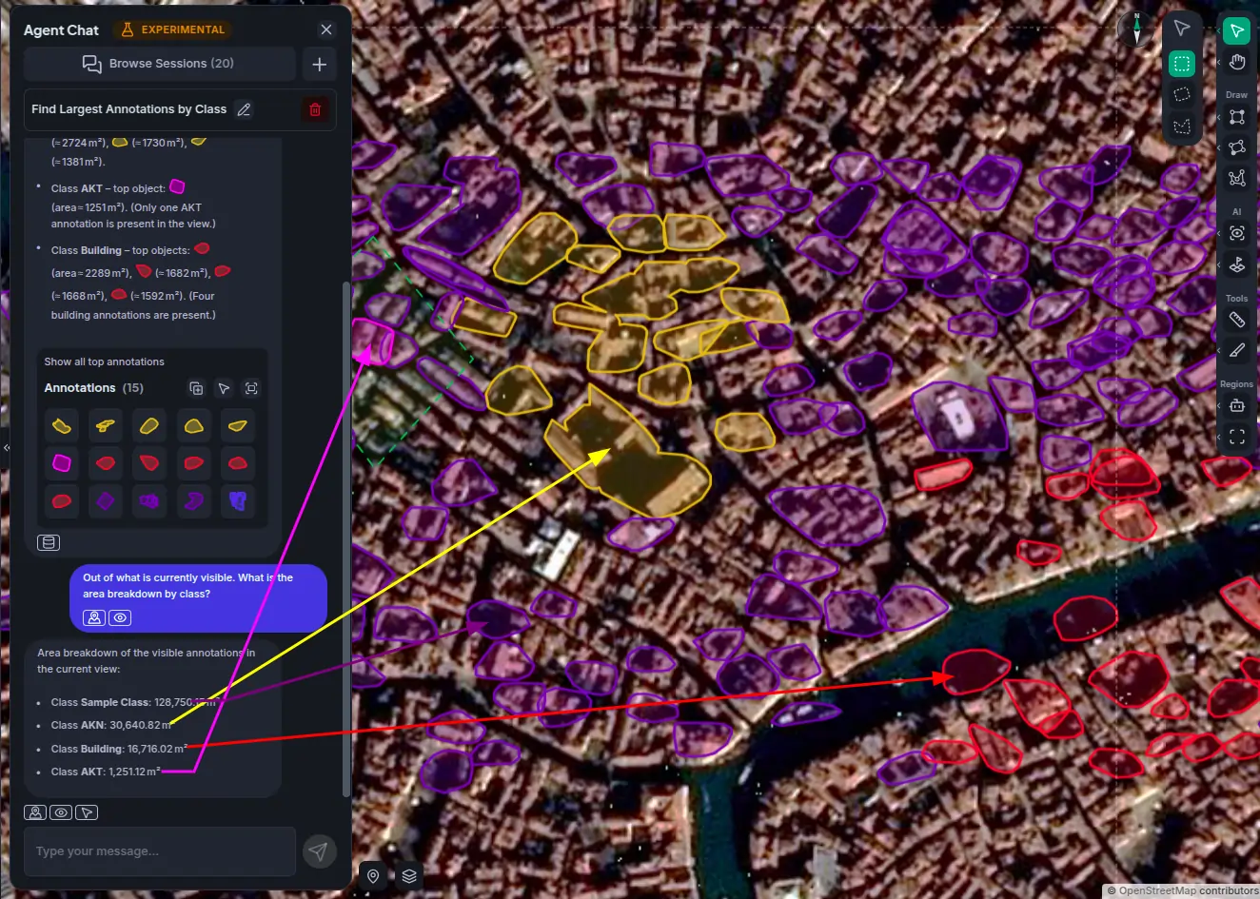The height and width of the screenshot is (899, 1260).
Task: Click the user icon in blue message
Action: (94, 617)
